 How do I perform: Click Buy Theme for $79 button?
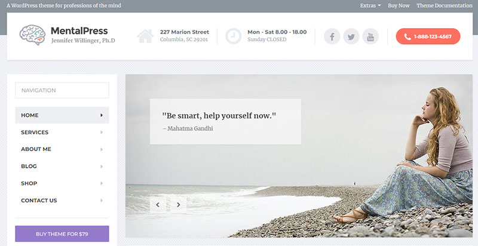coord(62,234)
